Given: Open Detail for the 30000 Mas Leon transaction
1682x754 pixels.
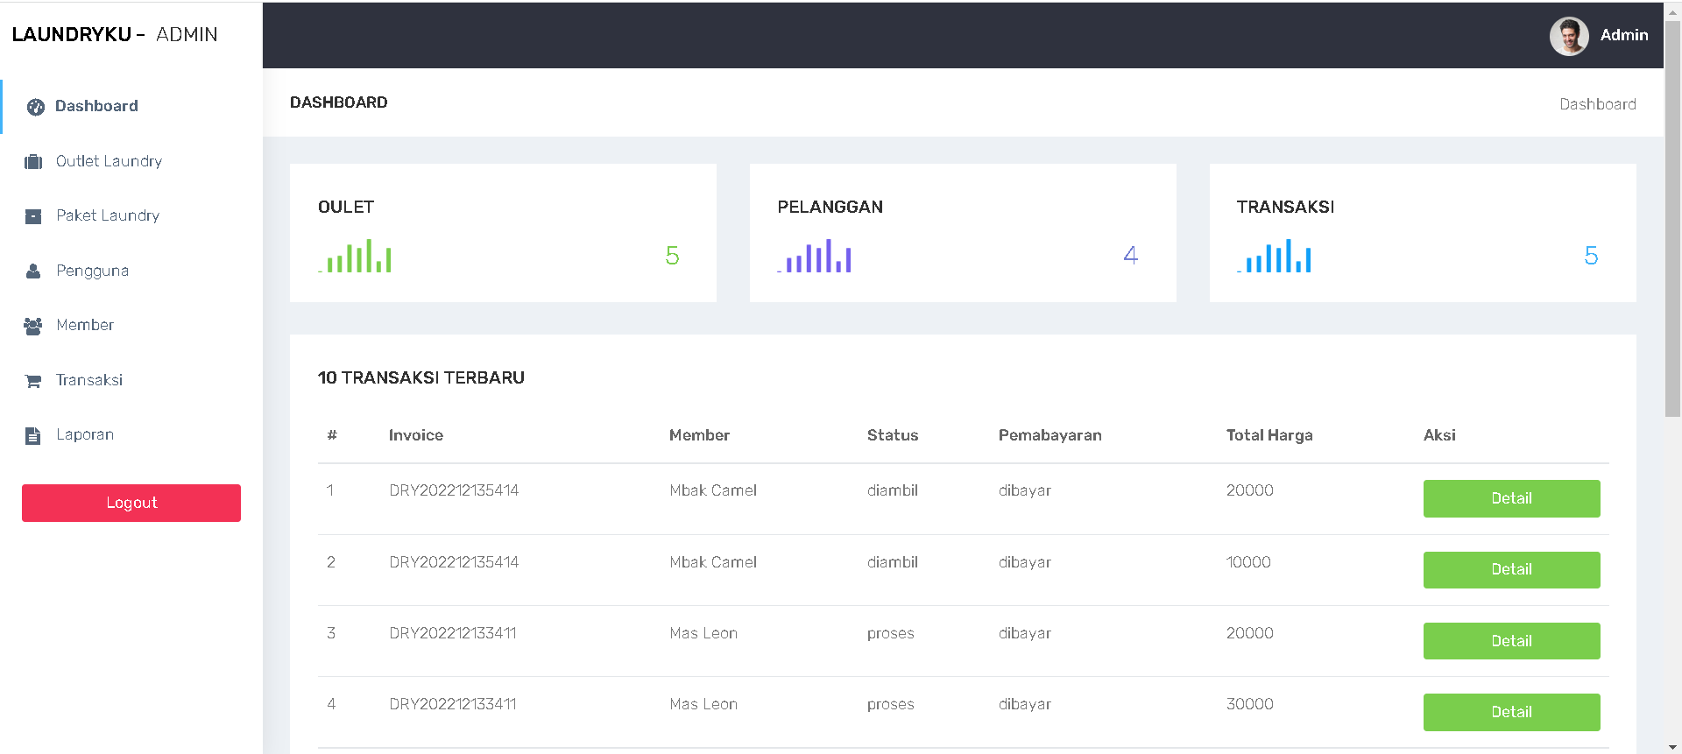Looking at the screenshot, I should click(x=1511, y=712).
